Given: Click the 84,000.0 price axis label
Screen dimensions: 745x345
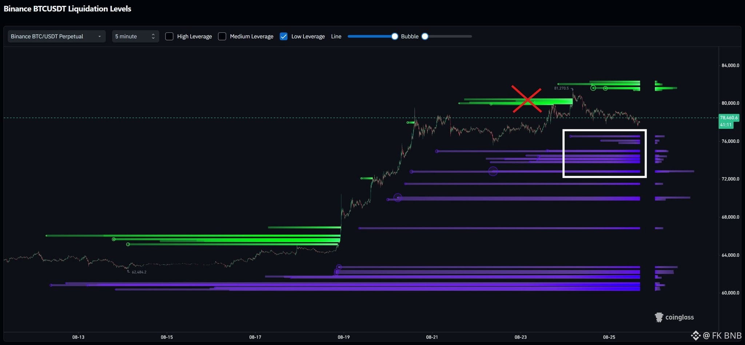Looking at the screenshot, I should [x=730, y=66].
